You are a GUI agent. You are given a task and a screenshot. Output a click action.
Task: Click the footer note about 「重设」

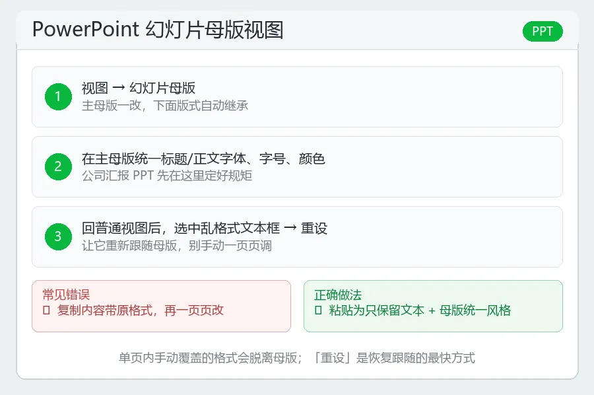tap(297, 357)
